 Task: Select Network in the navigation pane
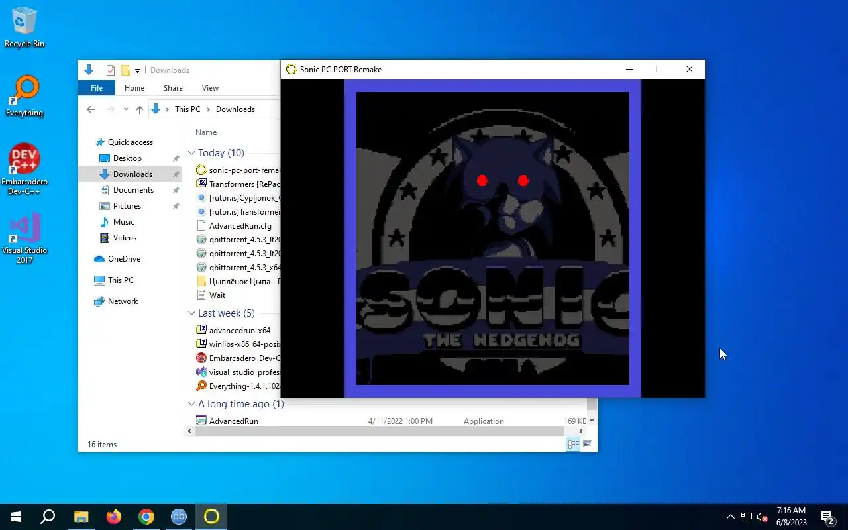coord(123,301)
